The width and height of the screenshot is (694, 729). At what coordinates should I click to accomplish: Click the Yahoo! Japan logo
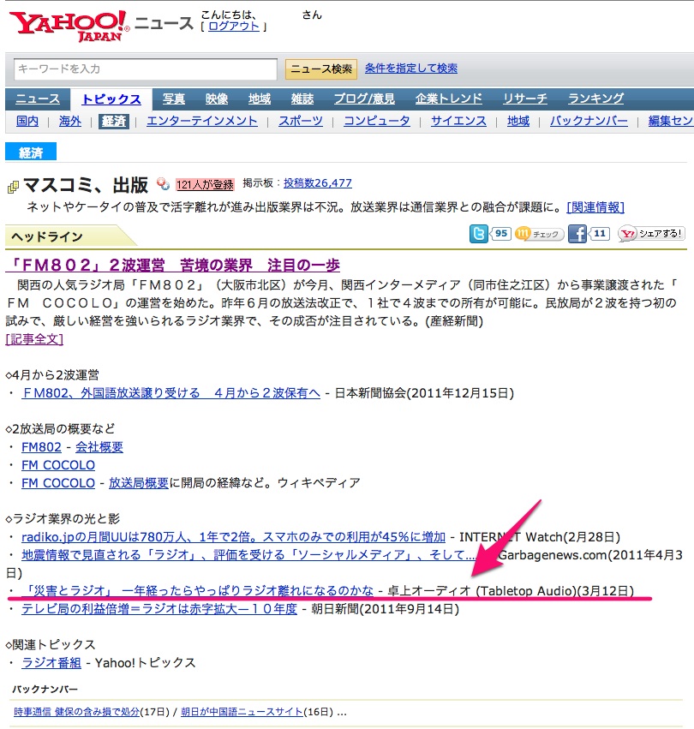pos(69,26)
